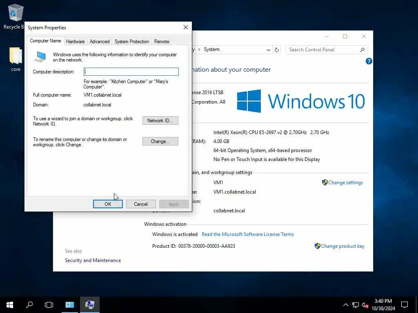Viewport: 418px width, 313px height.
Task: Expand the address bar history dropdown
Action: click(268, 50)
